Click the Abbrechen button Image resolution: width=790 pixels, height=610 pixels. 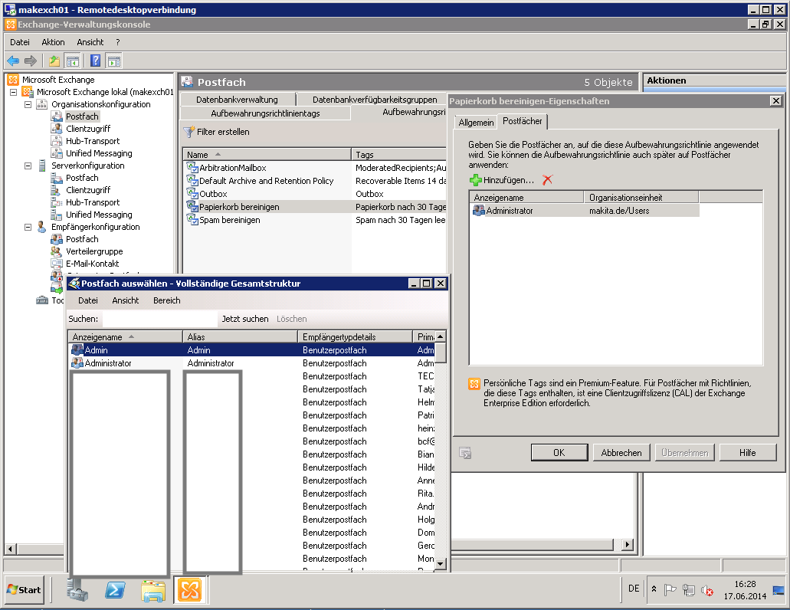[x=621, y=452]
